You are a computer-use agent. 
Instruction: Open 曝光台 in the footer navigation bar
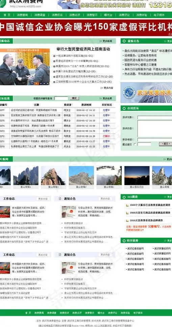[x=101, y=313]
